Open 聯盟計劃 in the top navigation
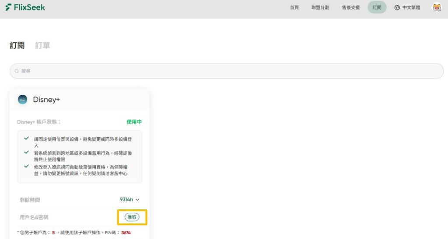 pos(320,7)
